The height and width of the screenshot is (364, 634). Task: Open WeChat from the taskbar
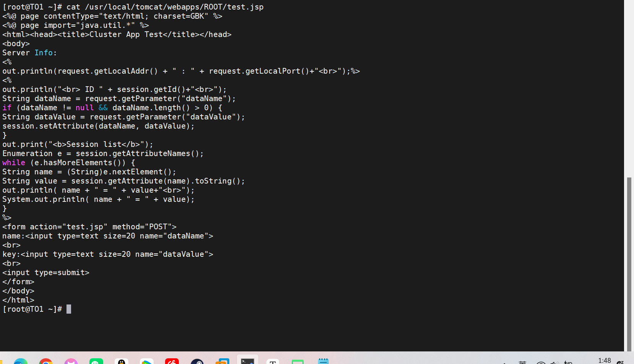[96, 361]
